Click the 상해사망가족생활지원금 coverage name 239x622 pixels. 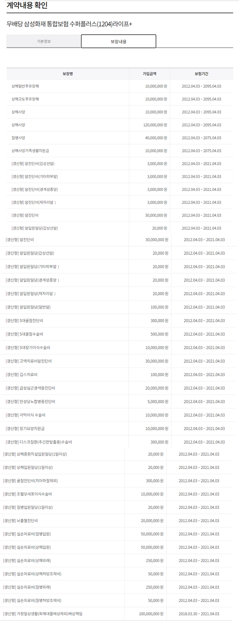tap(30, 151)
